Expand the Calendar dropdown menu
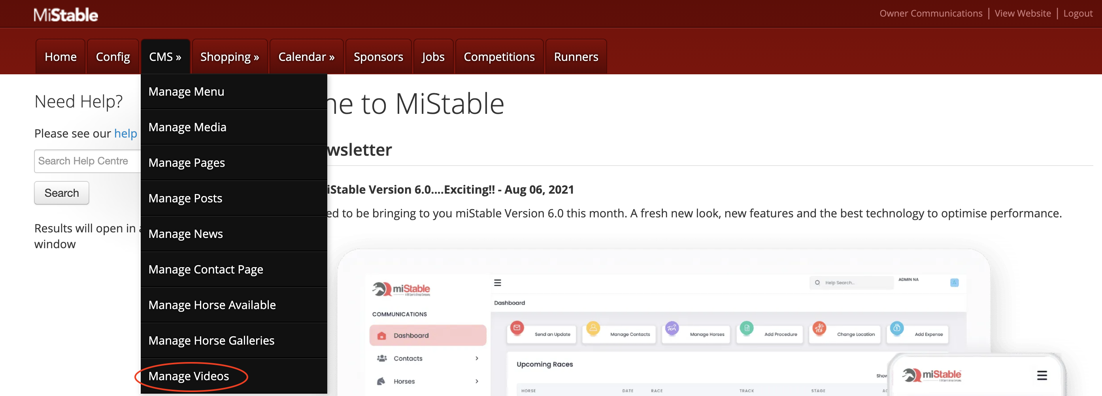 click(306, 57)
